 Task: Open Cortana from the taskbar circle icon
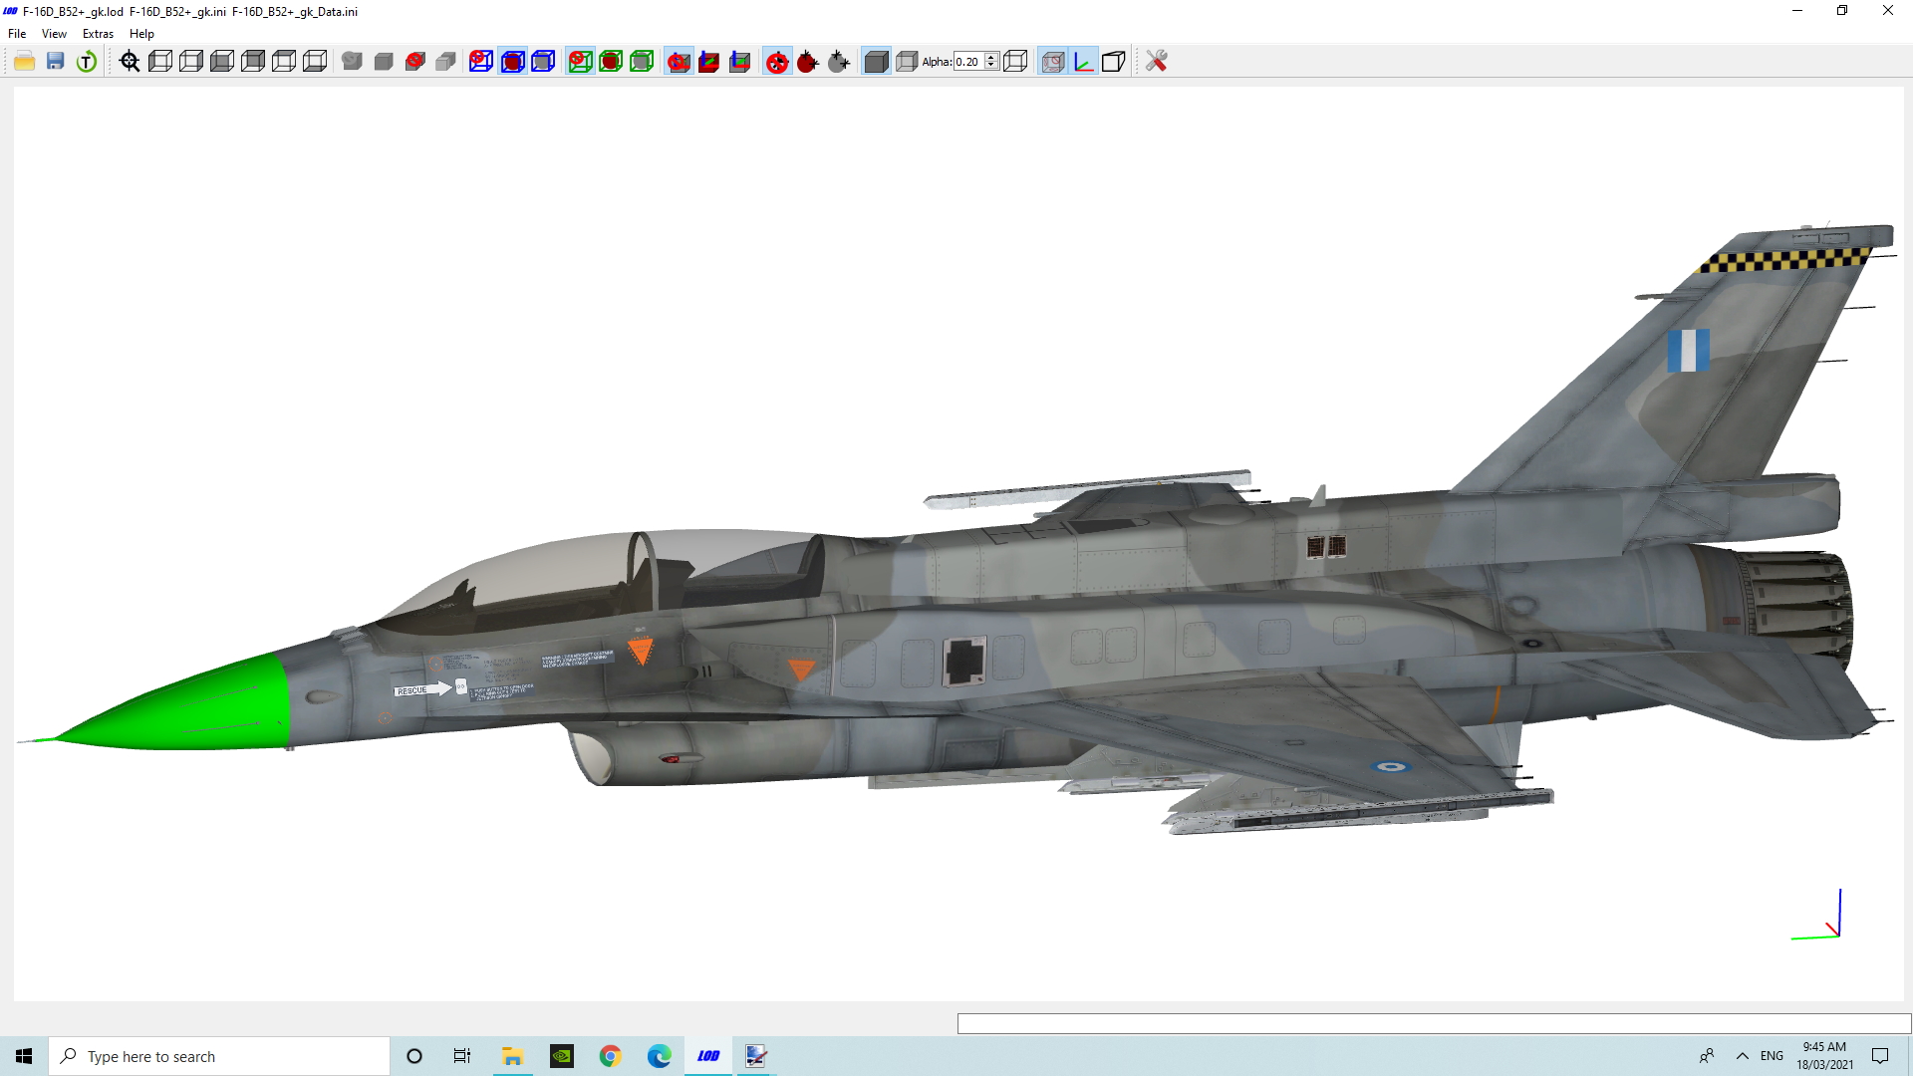coord(414,1056)
